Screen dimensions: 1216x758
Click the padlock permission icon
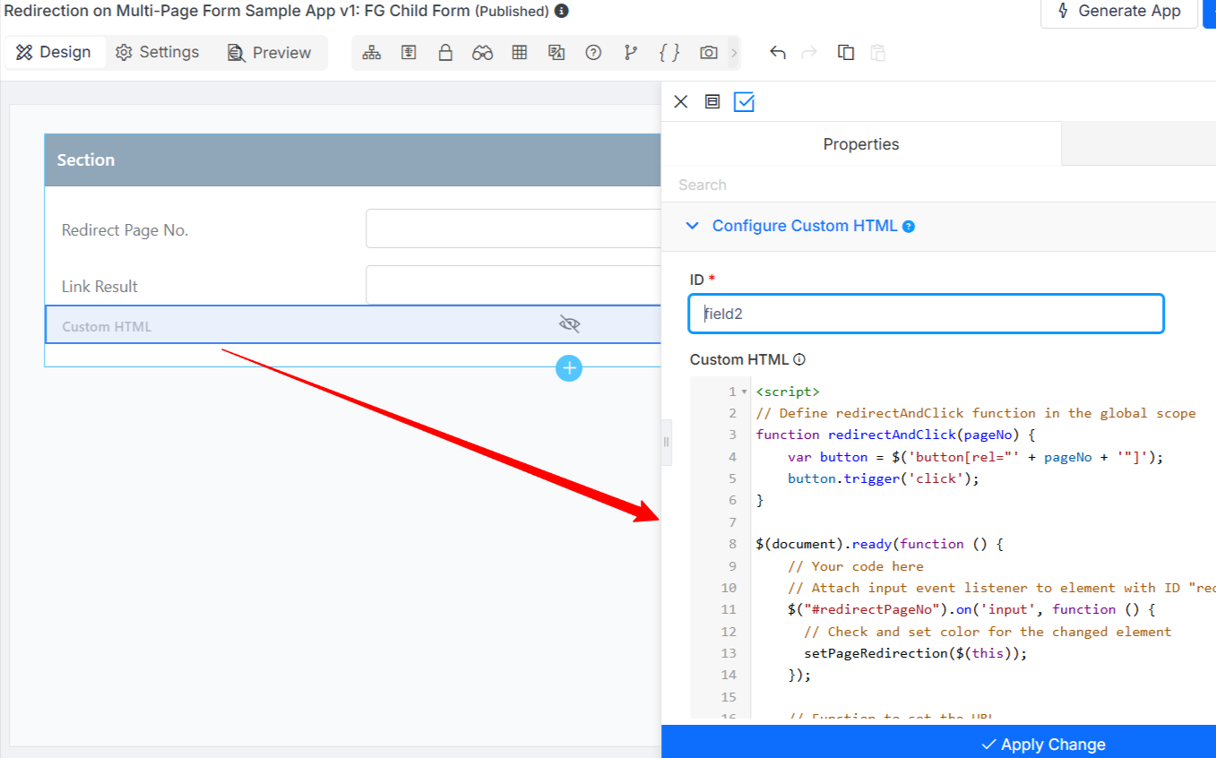[x=445, y=53]
